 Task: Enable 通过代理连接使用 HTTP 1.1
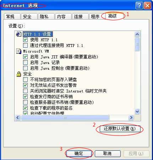[25, 46]
